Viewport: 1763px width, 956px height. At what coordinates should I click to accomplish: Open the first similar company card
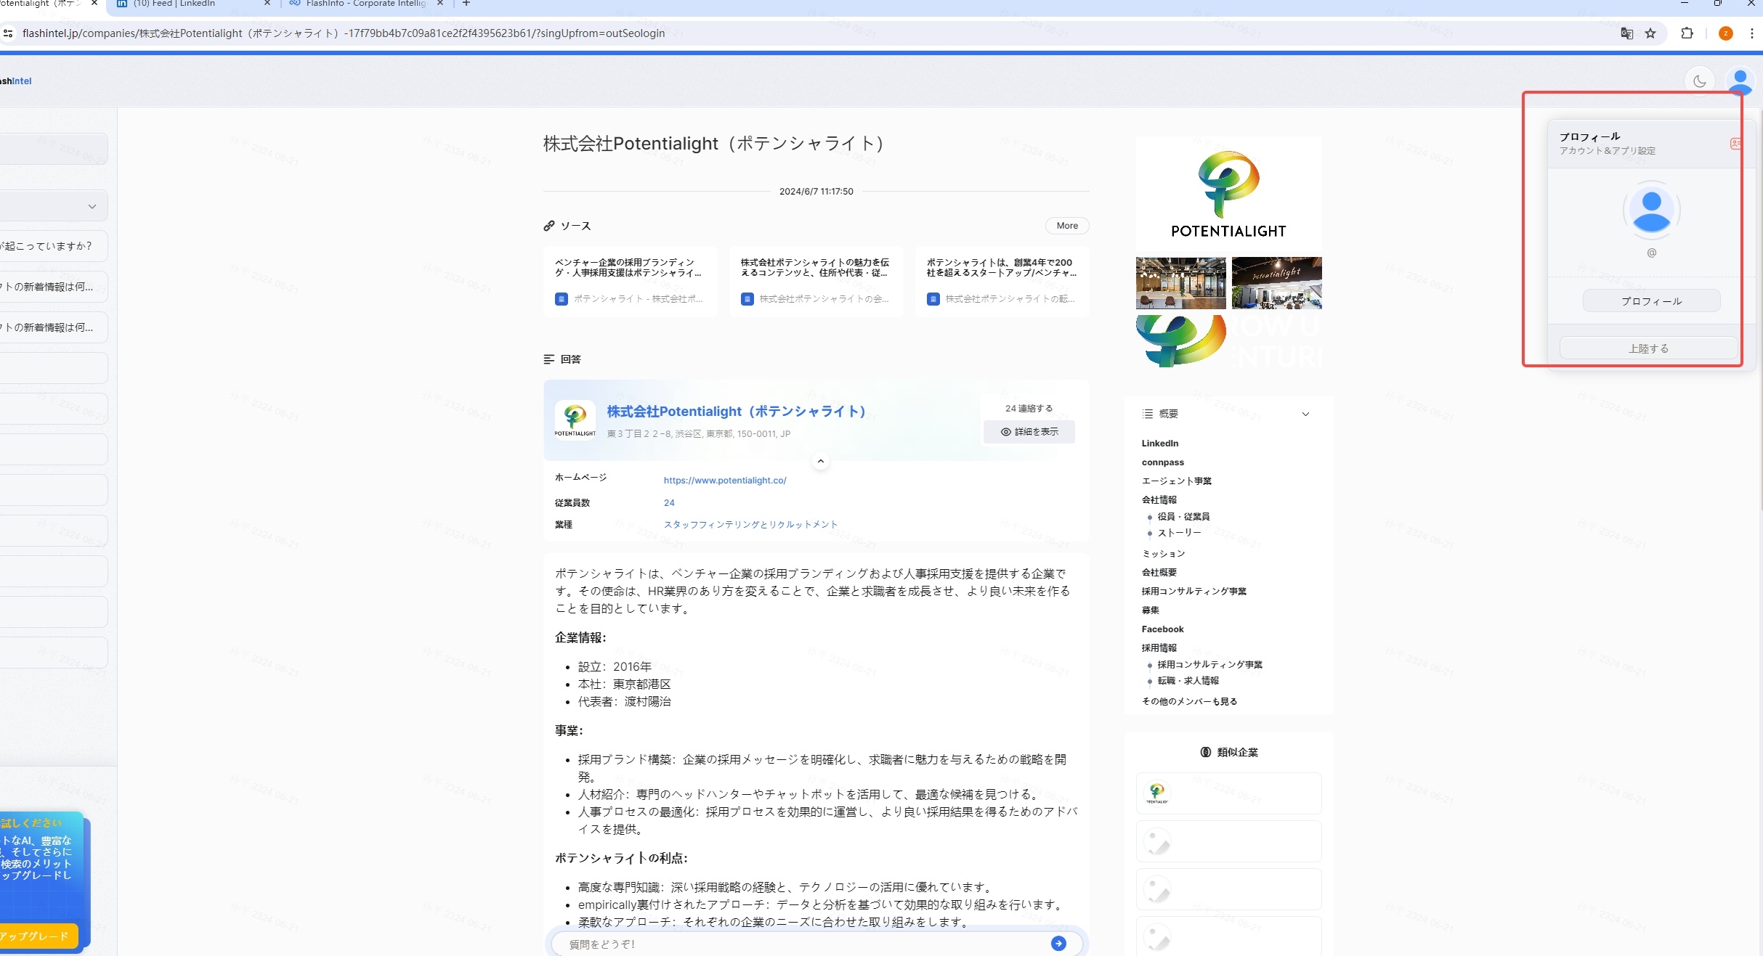click(1228, 793)
